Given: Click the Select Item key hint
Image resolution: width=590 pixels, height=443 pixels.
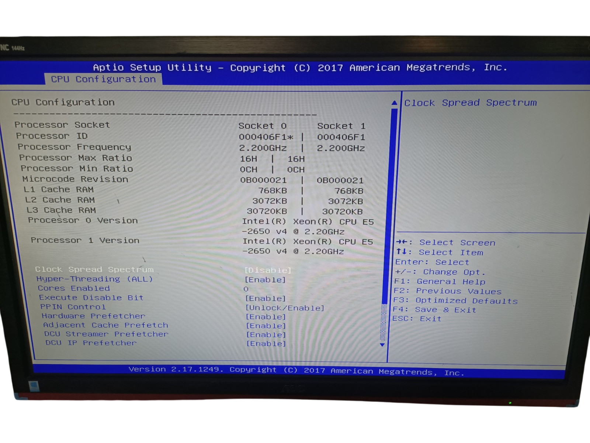Looking at the screenshot, I should tap(440, 253).
